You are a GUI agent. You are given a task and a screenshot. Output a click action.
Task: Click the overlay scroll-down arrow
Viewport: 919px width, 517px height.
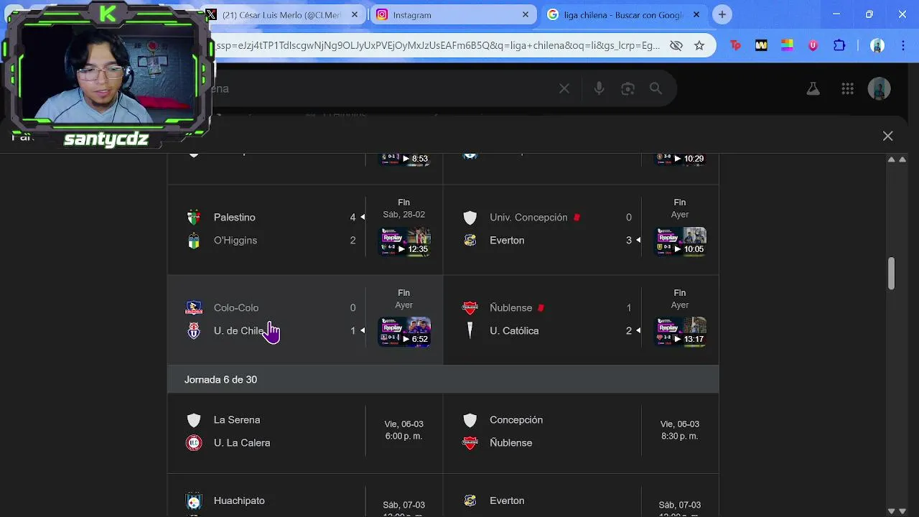tap(892, 511)
